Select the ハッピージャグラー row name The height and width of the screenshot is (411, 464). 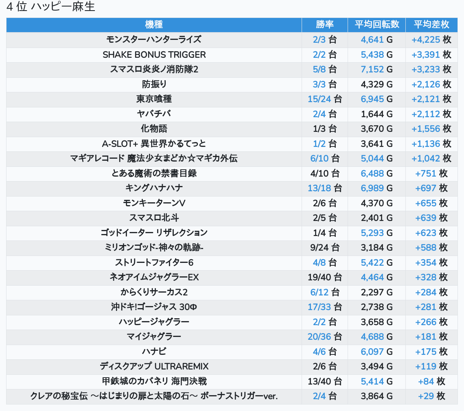(154, 322)
